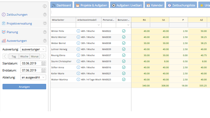Open Zeitbuchungen sidebar section
The image size is (210, 118).
[x=17, y=14]
